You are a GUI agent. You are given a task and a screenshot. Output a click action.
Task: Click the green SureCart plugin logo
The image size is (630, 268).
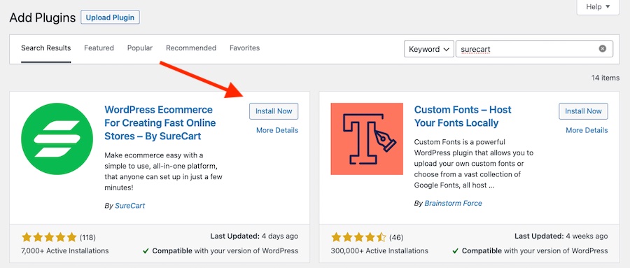tap(57, 139)
